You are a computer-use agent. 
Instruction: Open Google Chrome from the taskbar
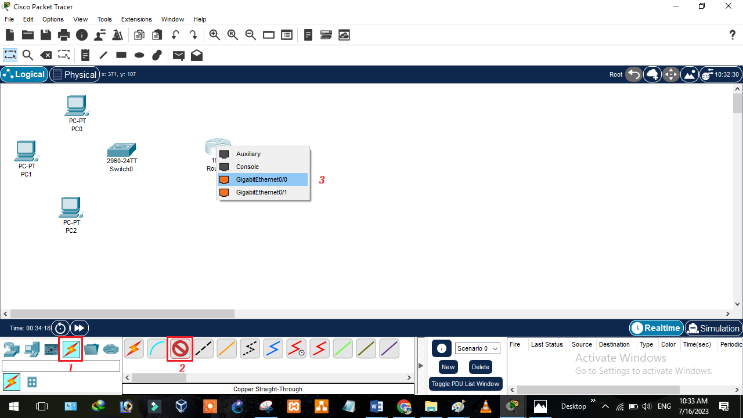pyautogui.click(x=404, y=406)
